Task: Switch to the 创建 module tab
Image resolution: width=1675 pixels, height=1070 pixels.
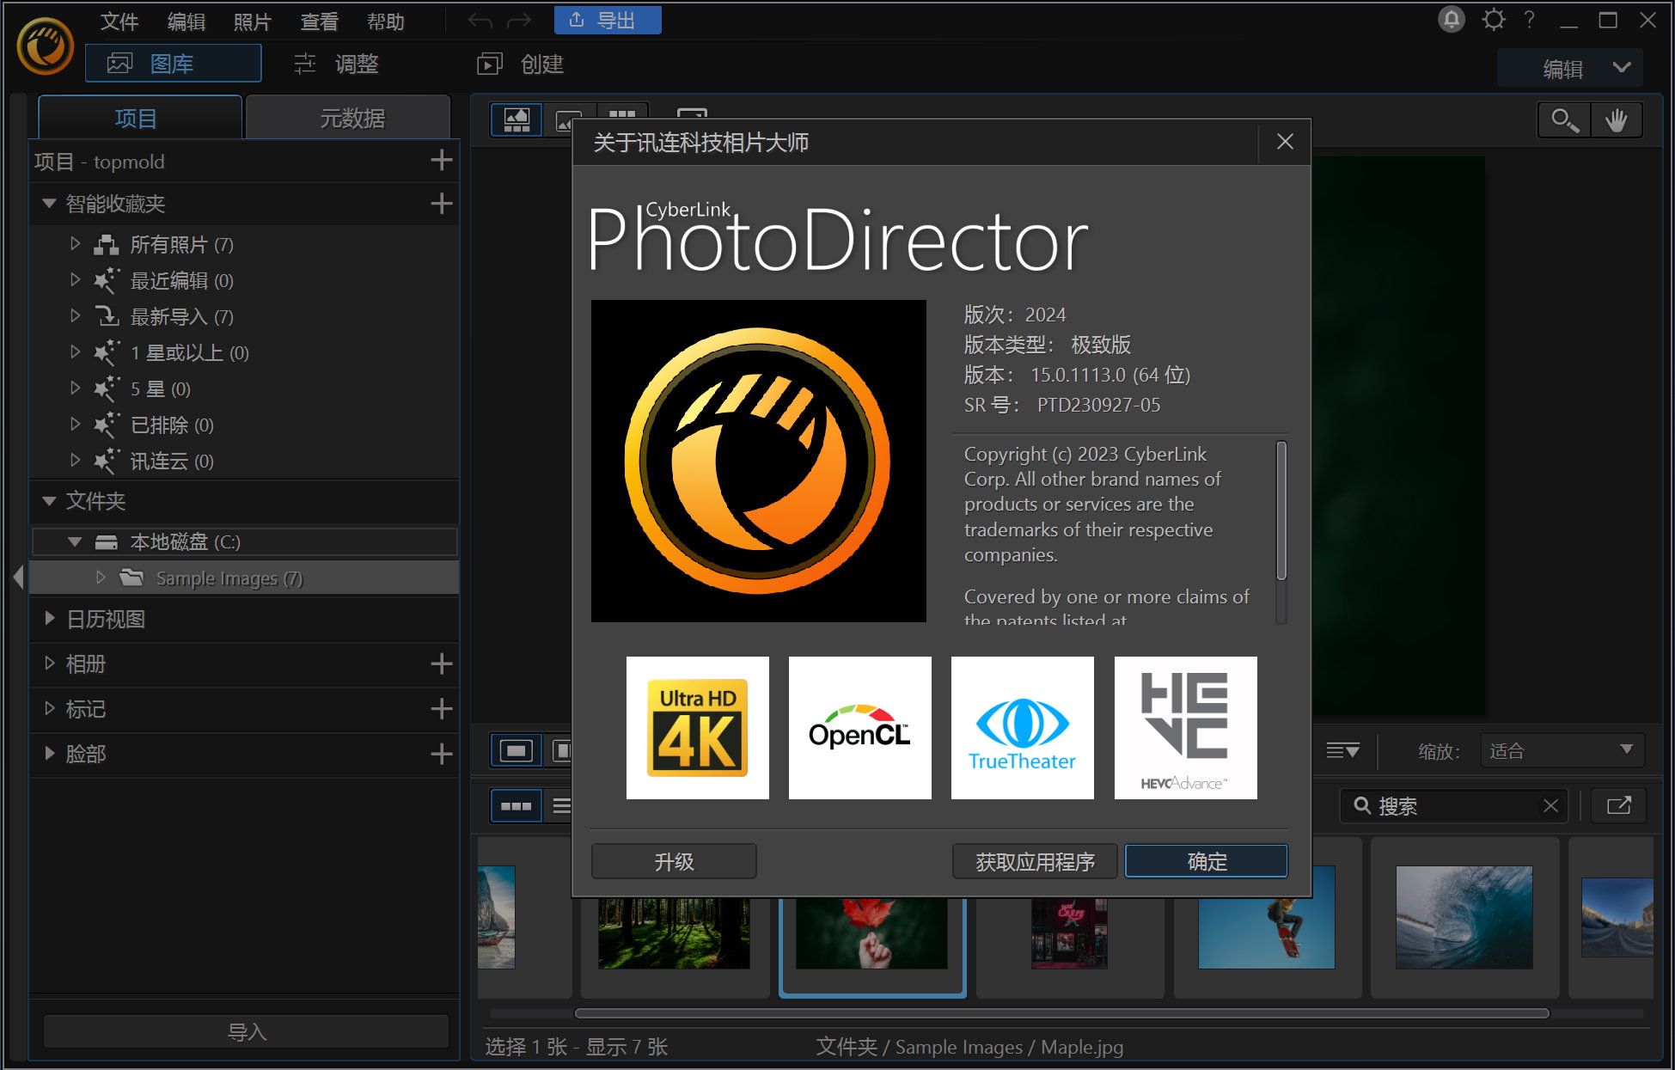Action: point(521,64)
